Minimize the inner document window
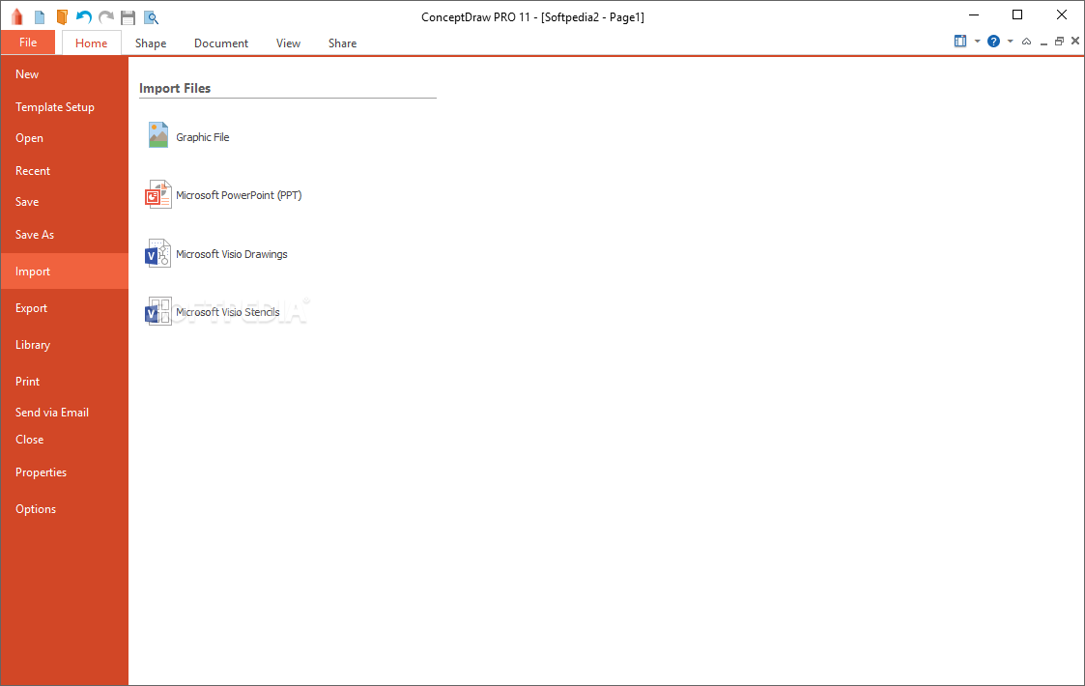1085x686 pixels. (1043, 43)
